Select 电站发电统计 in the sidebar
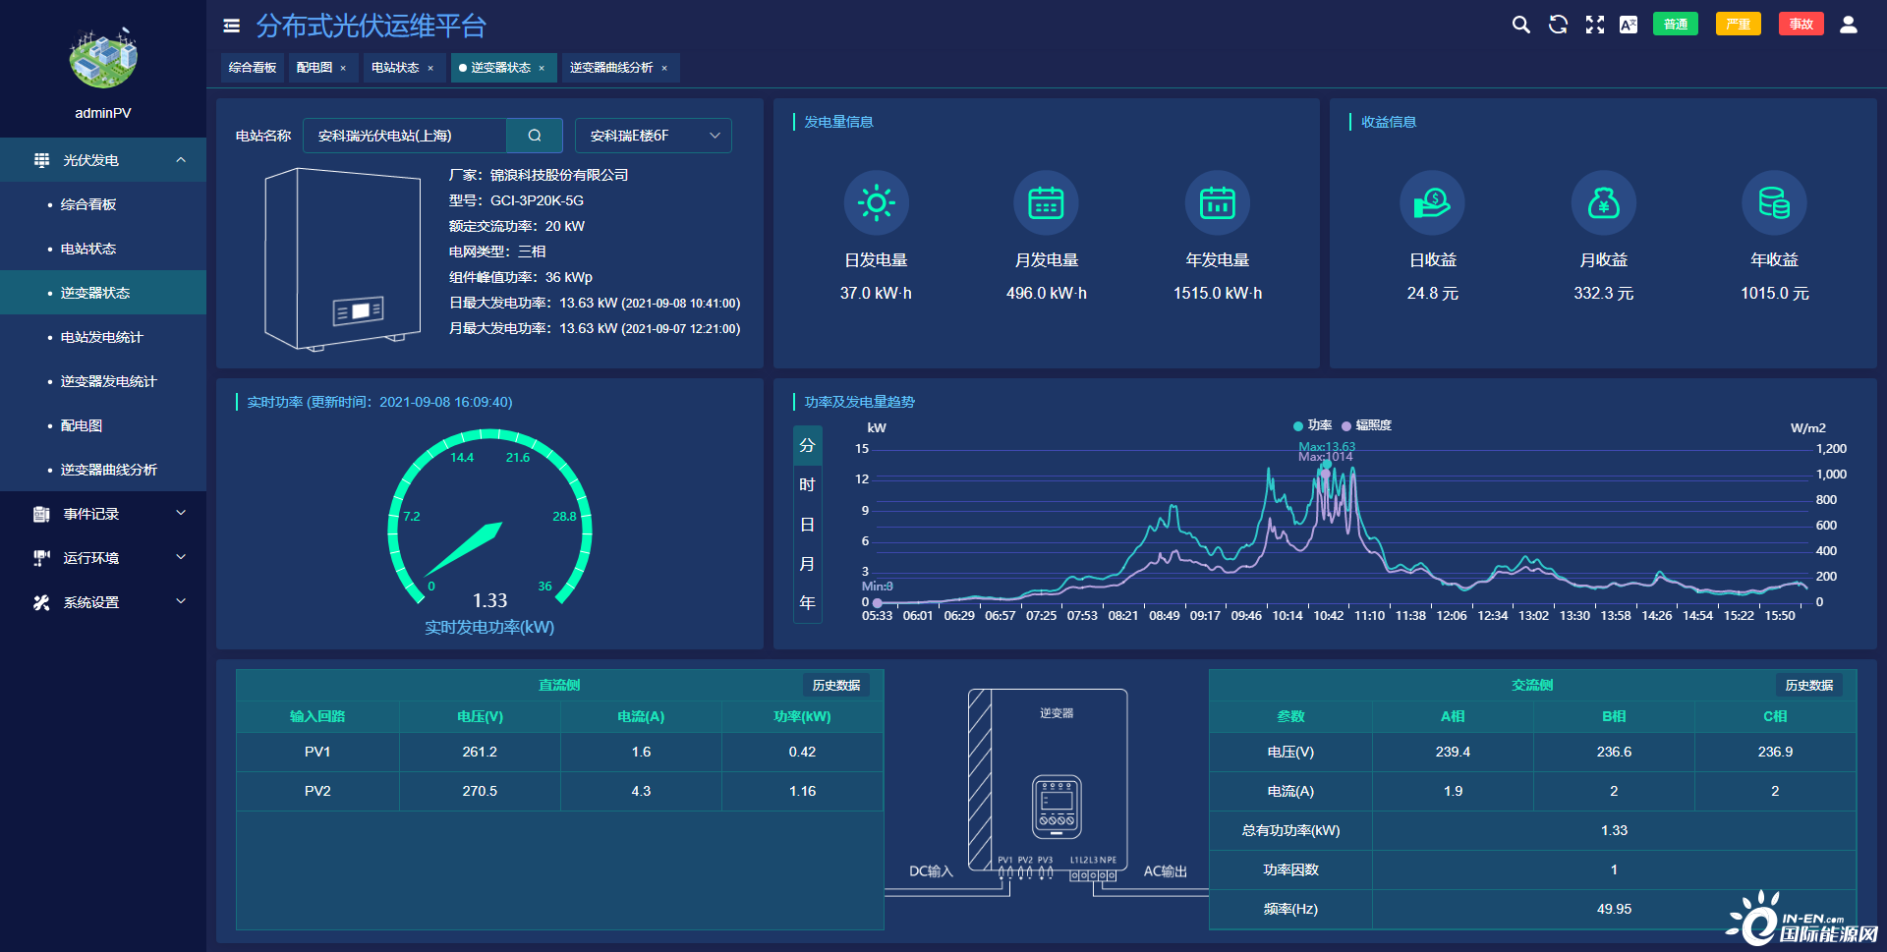This screenshot has height=952, width=1887. pyautogui.click(x=101, y=337)
